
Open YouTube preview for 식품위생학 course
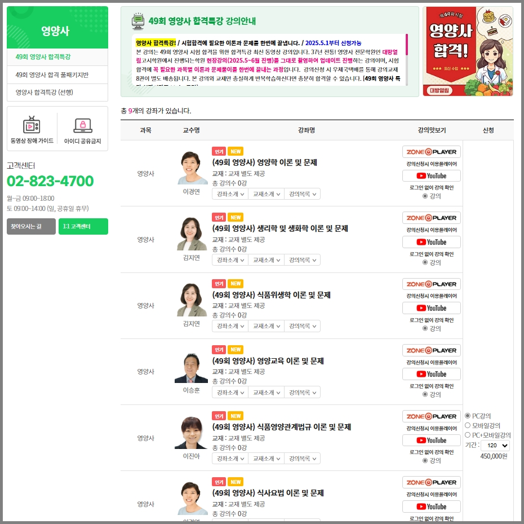click(x=432, y=308)
